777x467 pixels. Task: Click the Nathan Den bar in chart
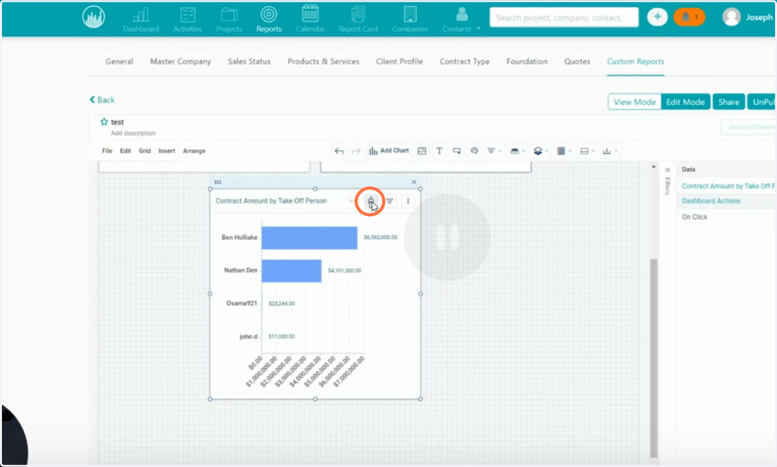[291, 270]
